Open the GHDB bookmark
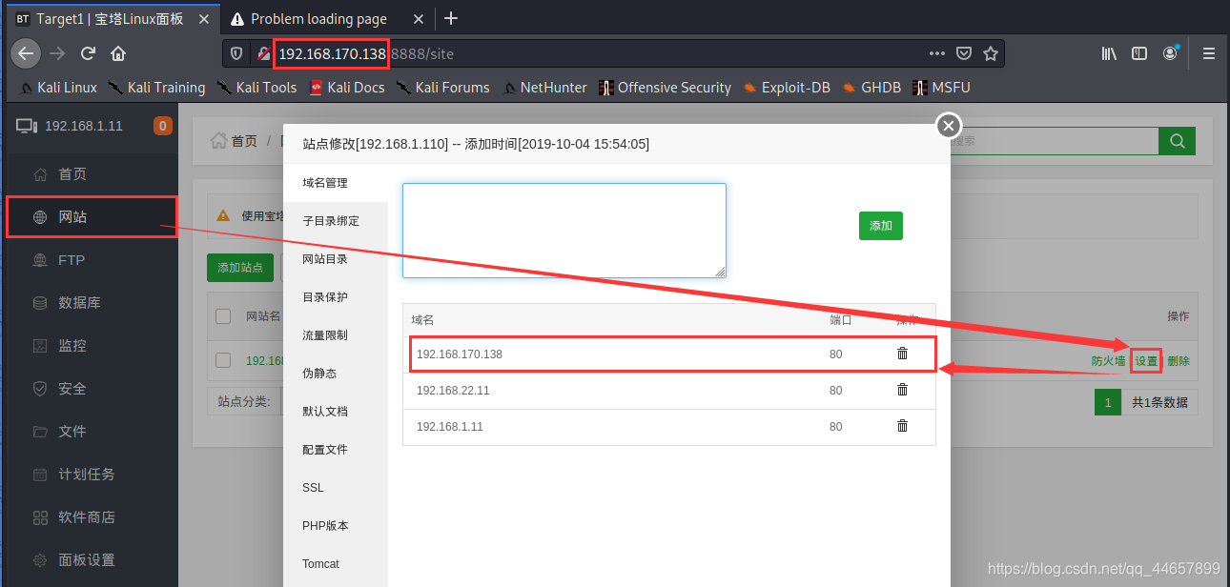1230x587 pixels. click(871, 87)
